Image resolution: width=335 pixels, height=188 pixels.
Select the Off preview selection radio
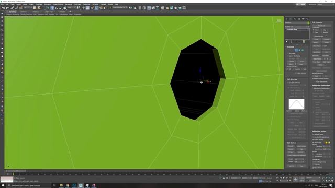tap(287, 69)
